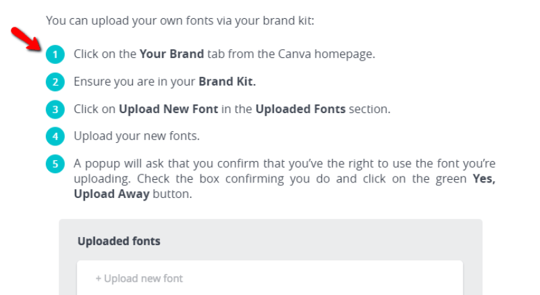Click the 'Uploaded fonts' panel heading
This screenshot has width=540, height=295.
119,240
